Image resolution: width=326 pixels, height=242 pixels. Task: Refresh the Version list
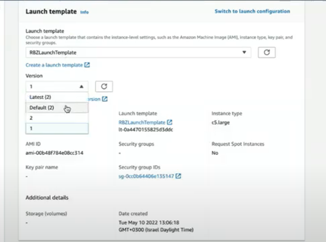pyautogui.click(x=104, y=86)
